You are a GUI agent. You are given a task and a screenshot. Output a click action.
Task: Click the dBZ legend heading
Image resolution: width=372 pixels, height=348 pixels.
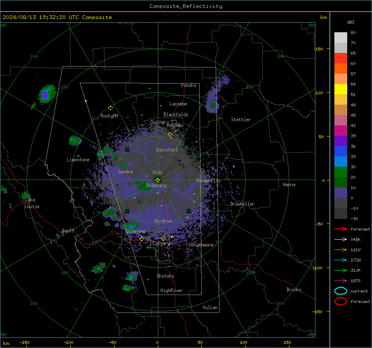(351, 22)
